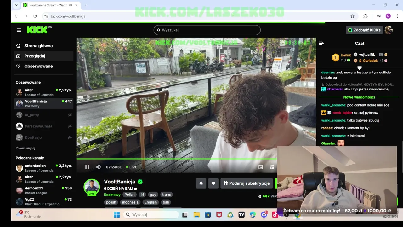
Task: Click the LIVE indicator in player
Action: 132,167
